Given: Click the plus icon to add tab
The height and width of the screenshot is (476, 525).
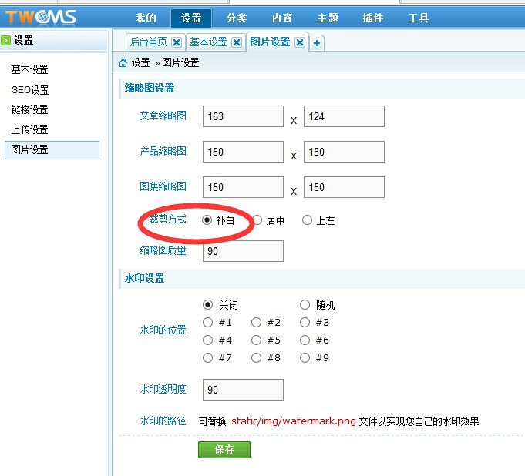Looking at the screenshot, I should click(x=316, y=43).
